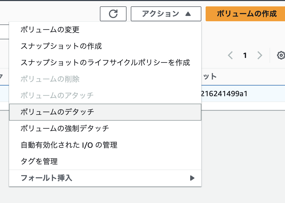Click page number 1 in pagination
The height and width of the screenshot is (203, 285).
245,55
